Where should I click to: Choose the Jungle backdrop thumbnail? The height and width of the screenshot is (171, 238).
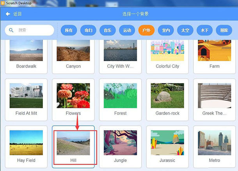tap(121, 143)
